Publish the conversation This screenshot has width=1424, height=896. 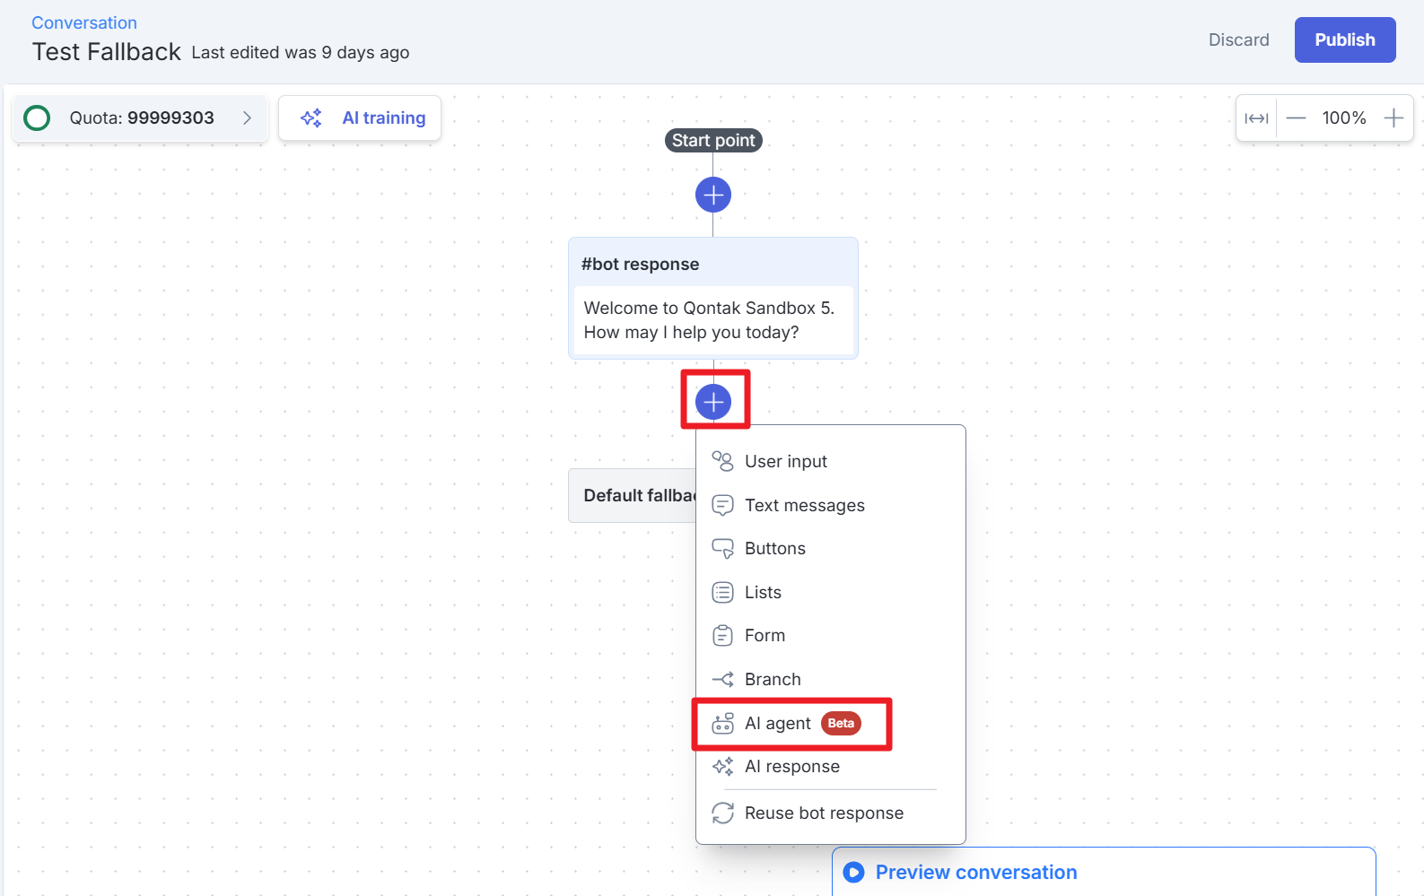(1344, 40)
